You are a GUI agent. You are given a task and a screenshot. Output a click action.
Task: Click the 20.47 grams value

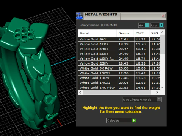(123, 49)
